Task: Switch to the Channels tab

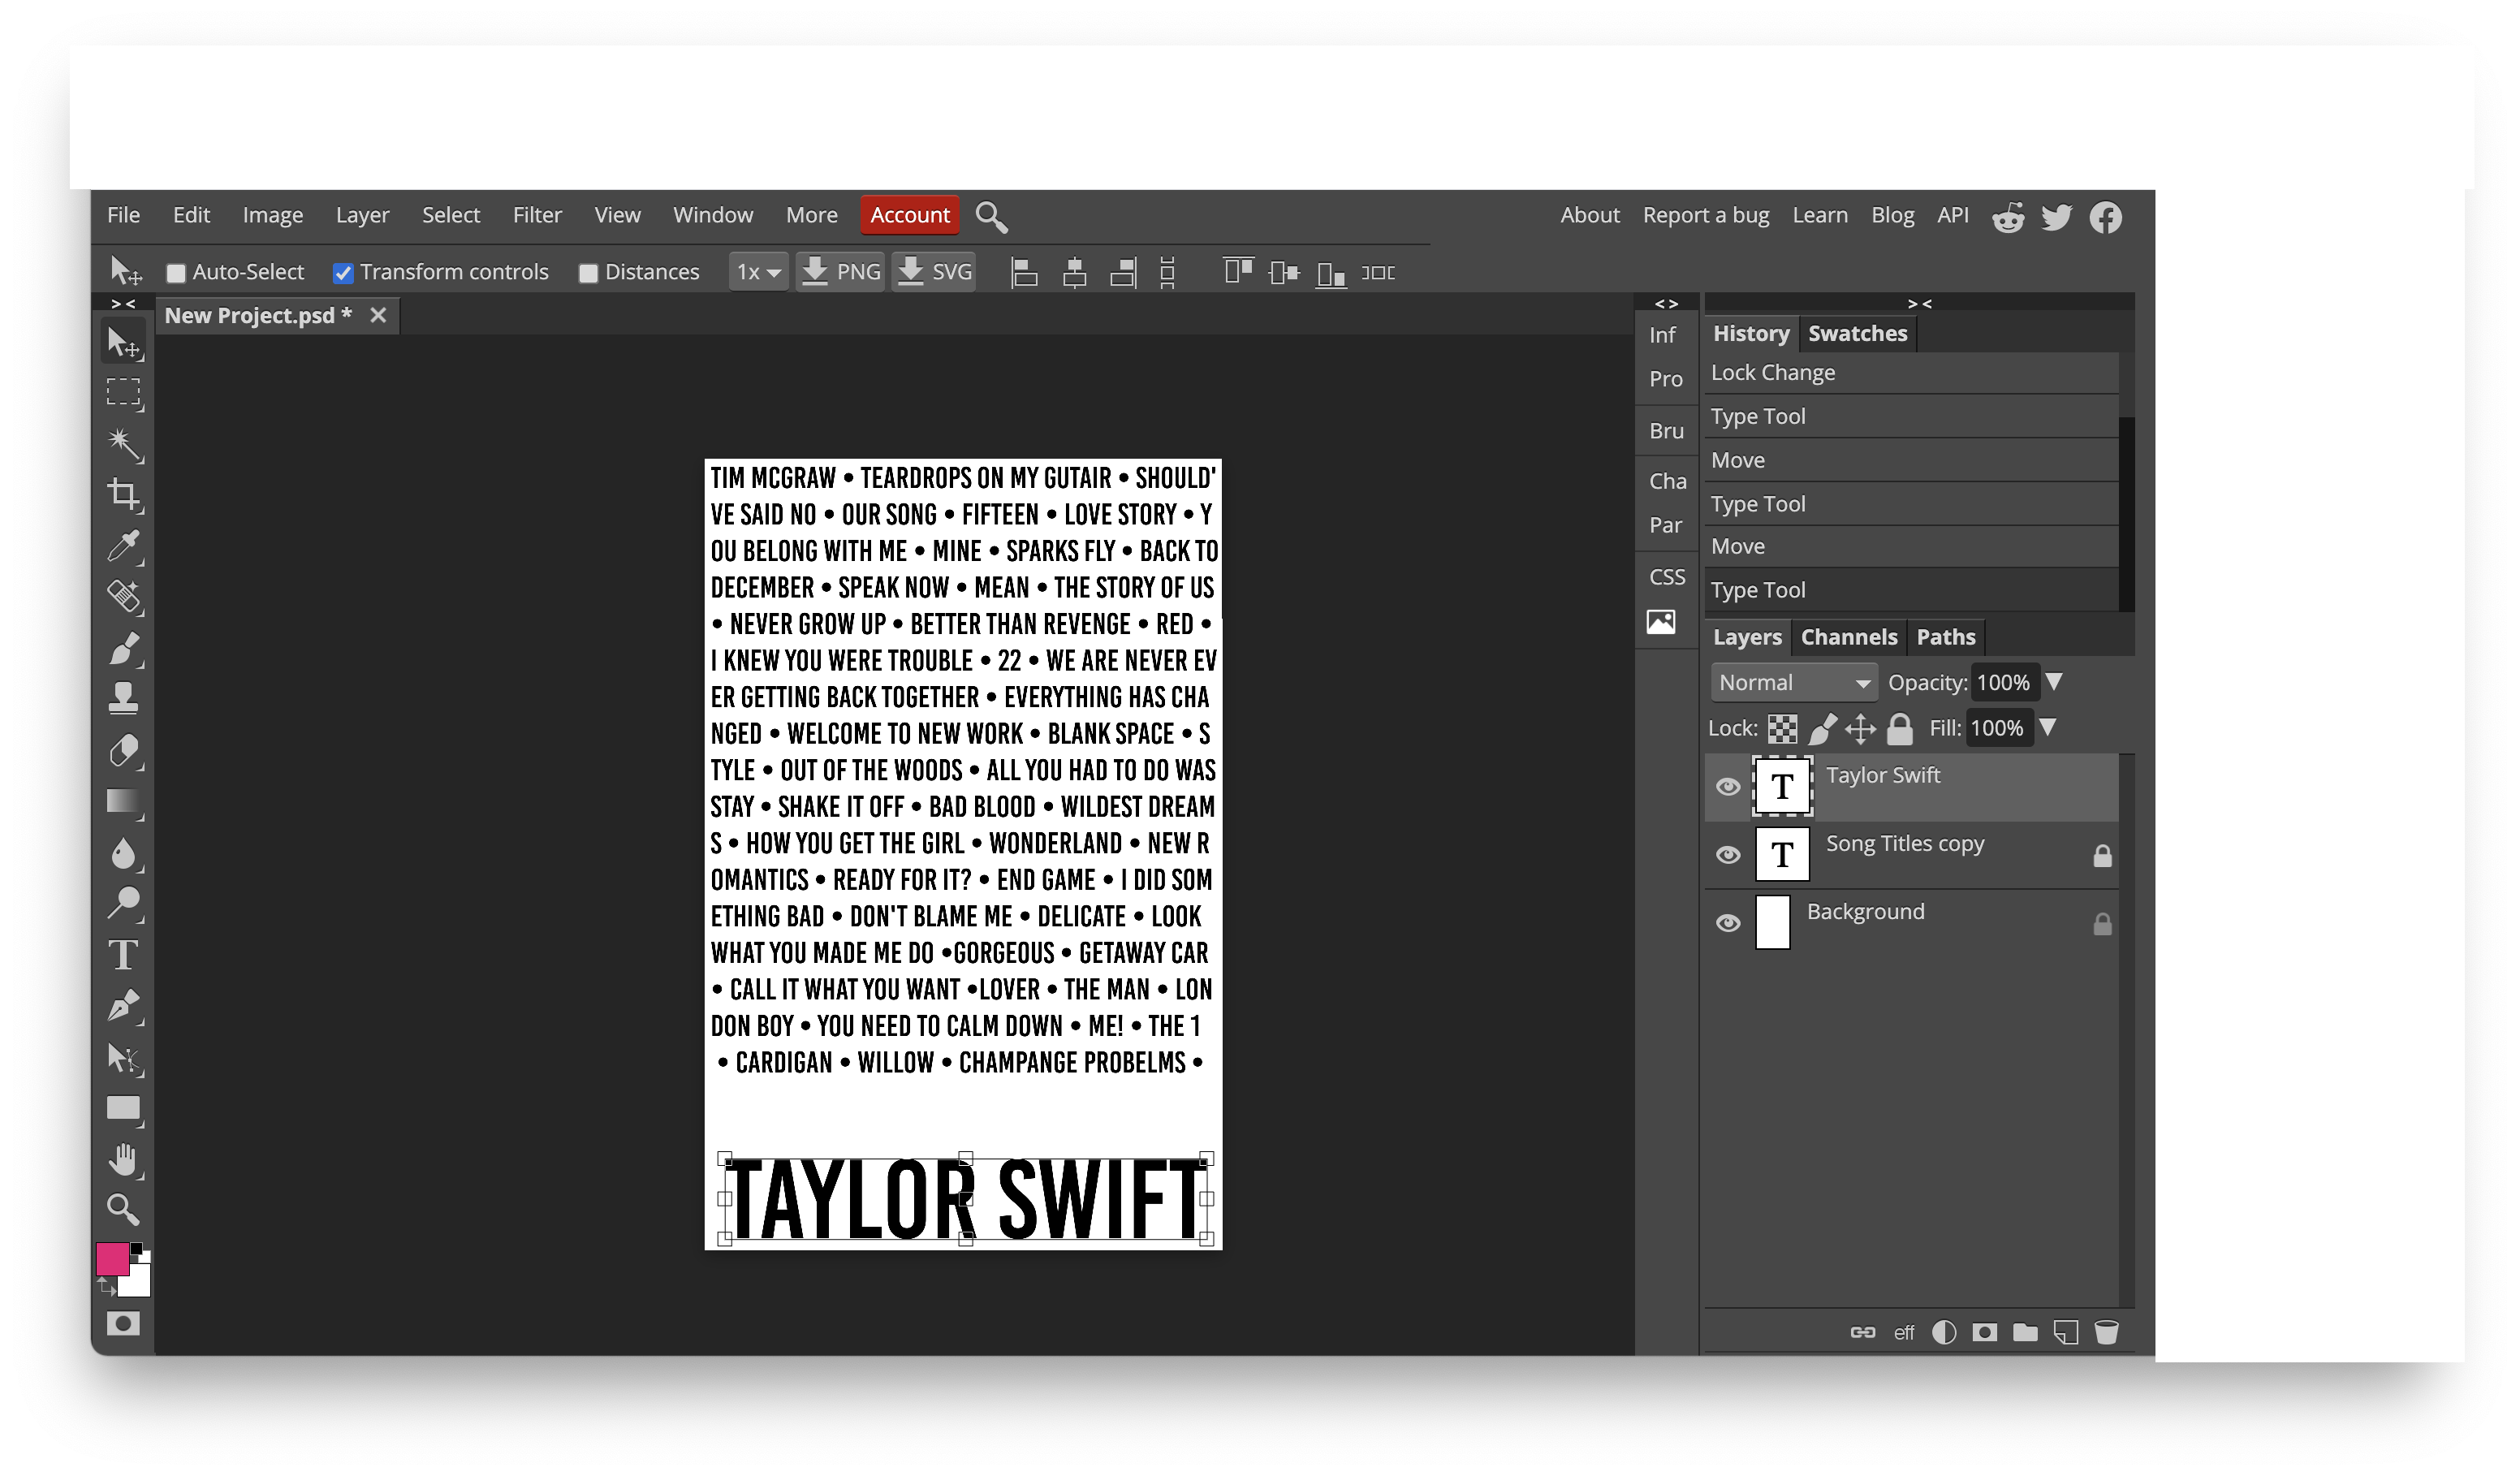Action: point(1848,637)
